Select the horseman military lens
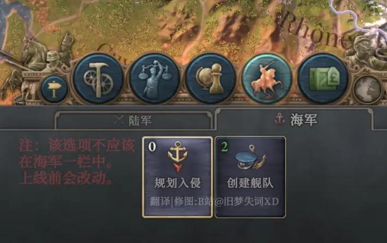The width and height of the screenshot is (387, 243). [267, 79]
